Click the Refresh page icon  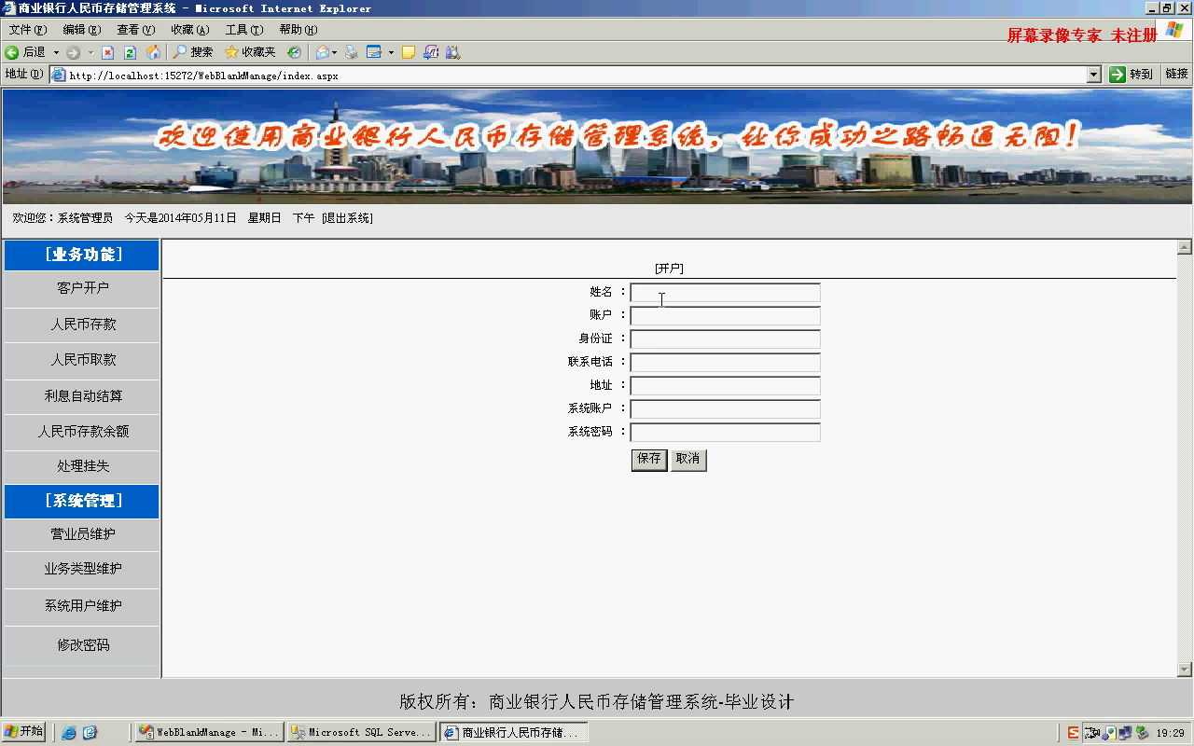pyautogui.click(x=130, y=52)
